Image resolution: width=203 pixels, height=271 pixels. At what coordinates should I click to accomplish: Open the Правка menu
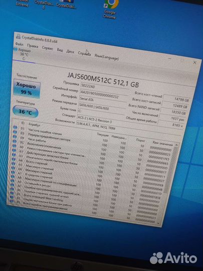pyautogui.click(x=33, y=46)
